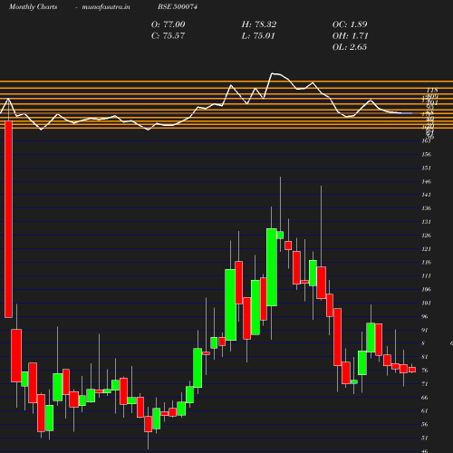
Task: Click the 91 price axis label
Action: 425,330
